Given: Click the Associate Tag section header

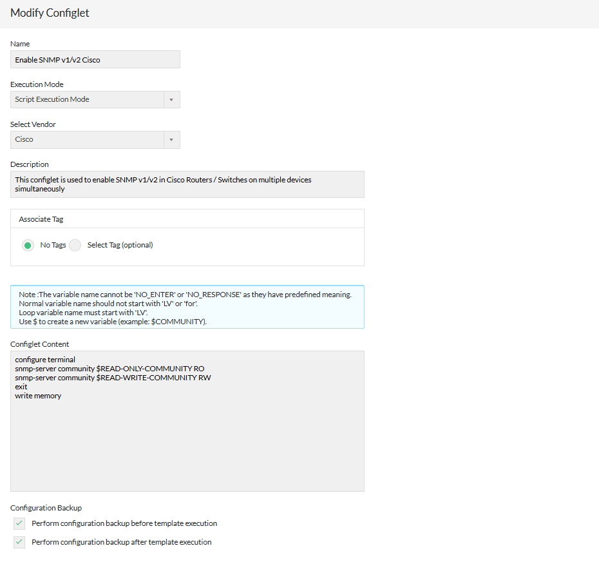Looking at the screenshot, I should click(41, 219).
